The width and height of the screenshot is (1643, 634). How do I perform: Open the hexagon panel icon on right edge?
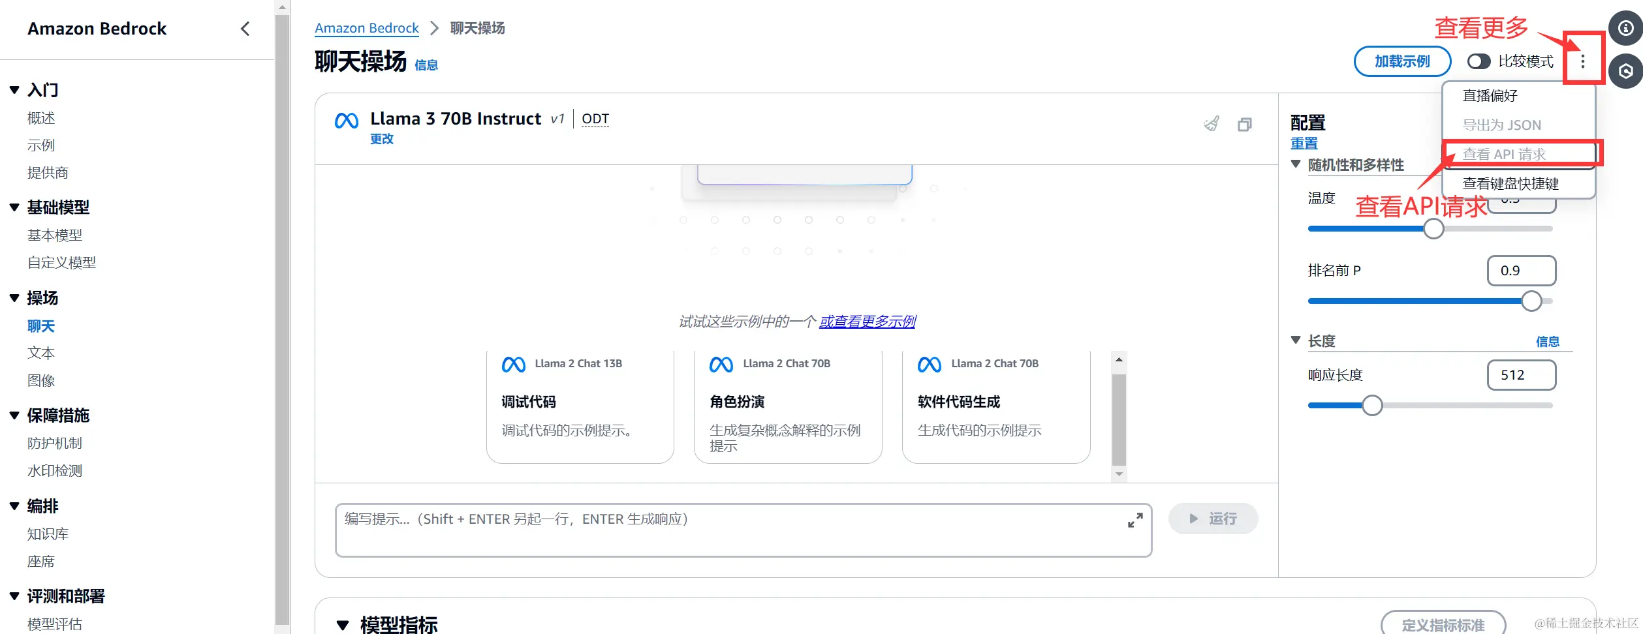tap(1625, 72)
